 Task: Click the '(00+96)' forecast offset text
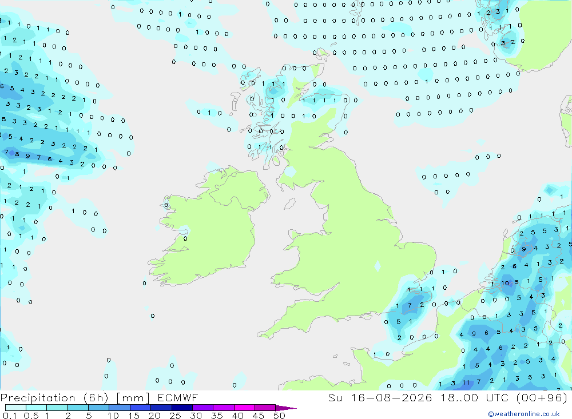pos(542,398)
